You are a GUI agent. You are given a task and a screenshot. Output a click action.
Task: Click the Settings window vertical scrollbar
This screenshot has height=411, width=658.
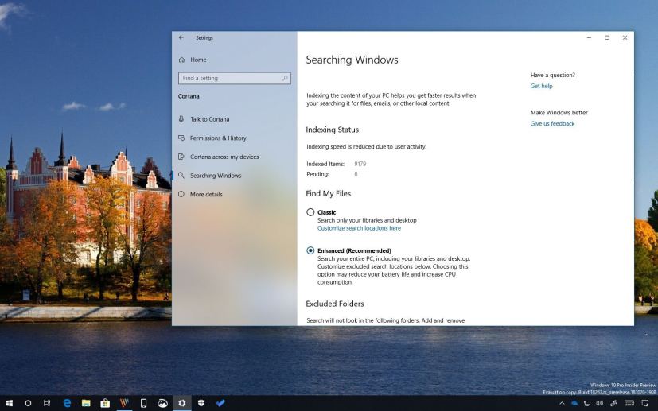click(633, 127)
